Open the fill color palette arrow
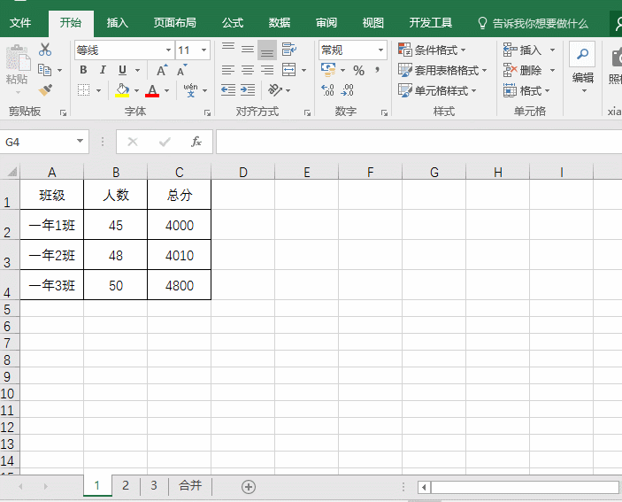The width and height of the screenshot is (622, 502). coord(137,91)
